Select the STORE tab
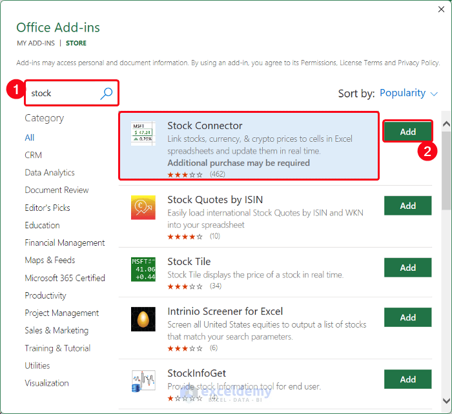The image size is (452, 414). click(x=76, y=43)
